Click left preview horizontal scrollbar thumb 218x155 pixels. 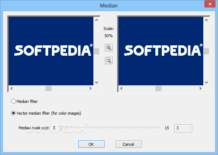coord(49,89)
